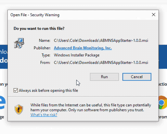This screenshot has width=167, height=134.
Task: Open the Advanced Brain Monitoring, Inc. publisher link
Action: pos(83,48)
